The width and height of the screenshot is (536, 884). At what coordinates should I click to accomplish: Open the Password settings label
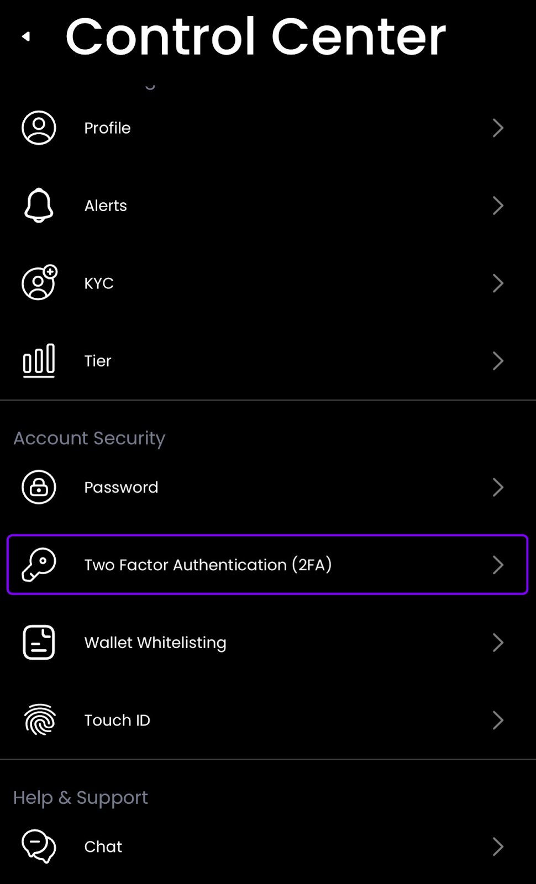[x=121, y=487]
